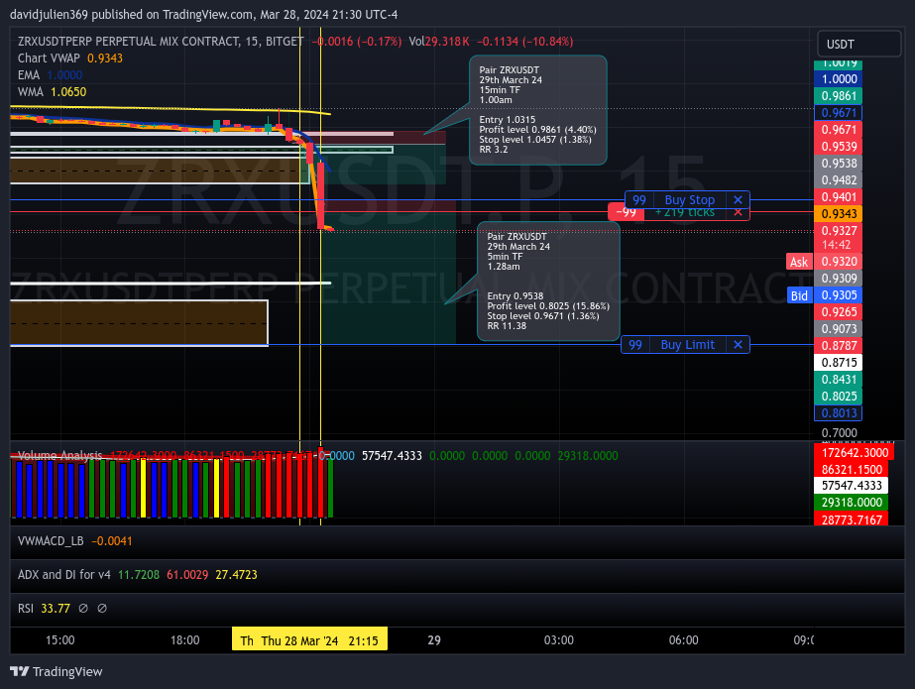Click the 0.9343 orange VWAP price label
Viewport: 915px width, 689px height.
(x=839, y=214)
